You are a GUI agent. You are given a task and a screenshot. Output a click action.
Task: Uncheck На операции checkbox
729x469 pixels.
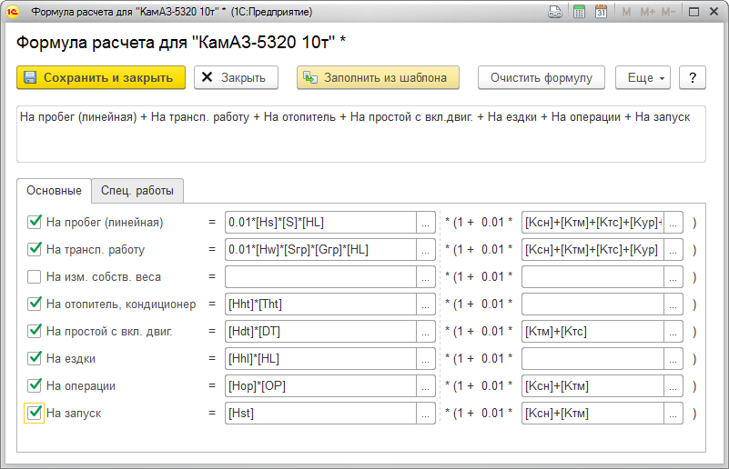[35, 385]
